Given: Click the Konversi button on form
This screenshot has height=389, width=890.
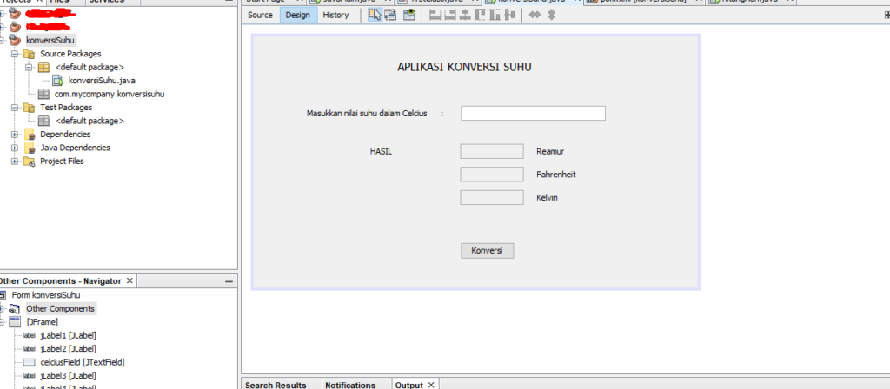Looking at the screenshot, I should point(487,251).
